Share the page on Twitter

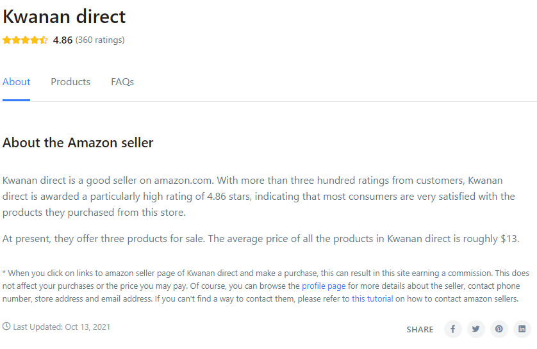[x=475, y=329]
